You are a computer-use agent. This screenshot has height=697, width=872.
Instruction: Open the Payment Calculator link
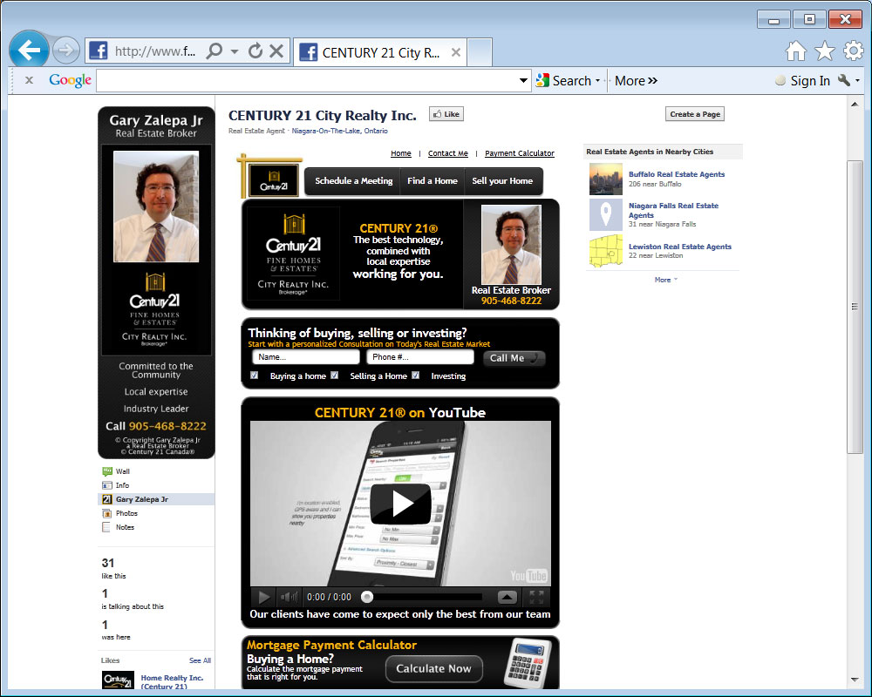pos(520,153)
